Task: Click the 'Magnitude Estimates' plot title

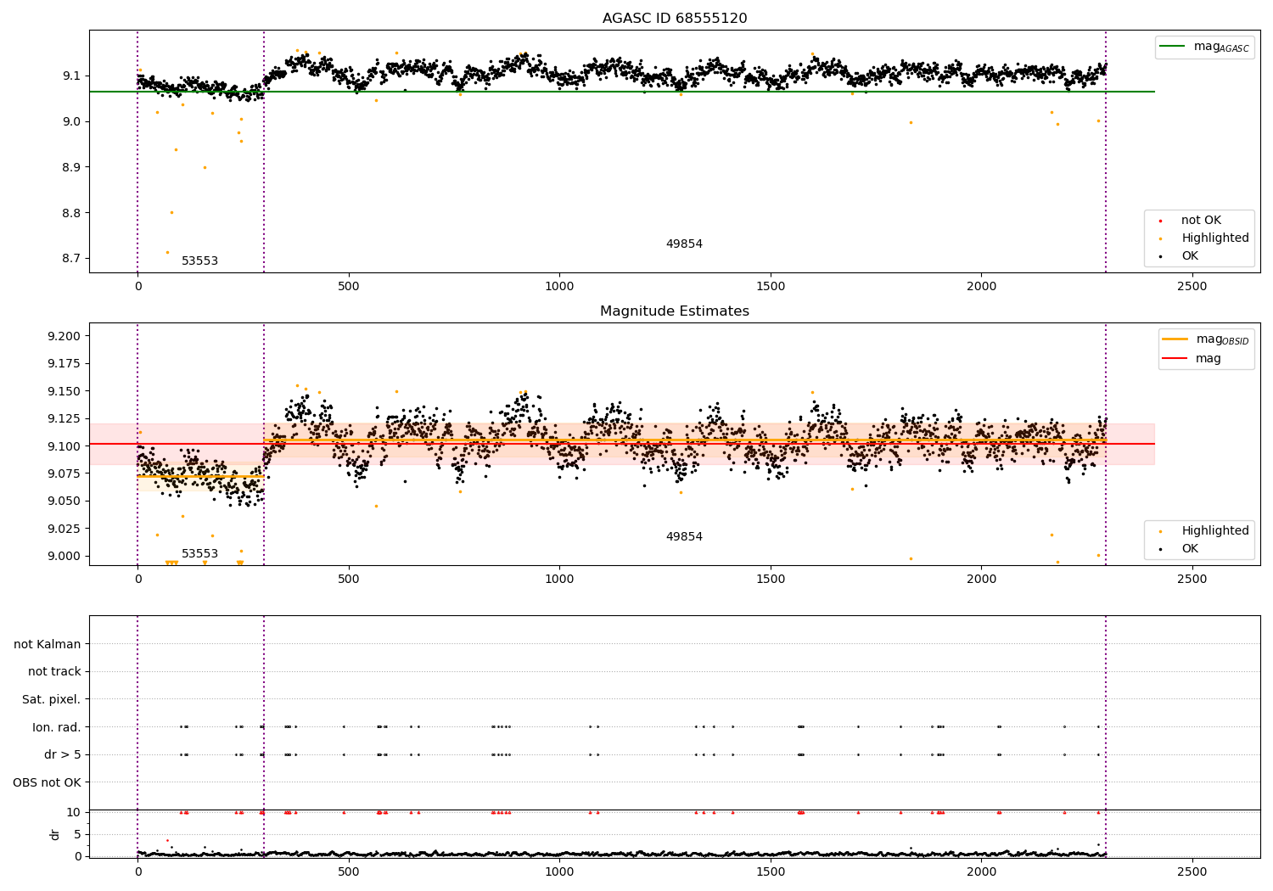Action: coord(675,311)
